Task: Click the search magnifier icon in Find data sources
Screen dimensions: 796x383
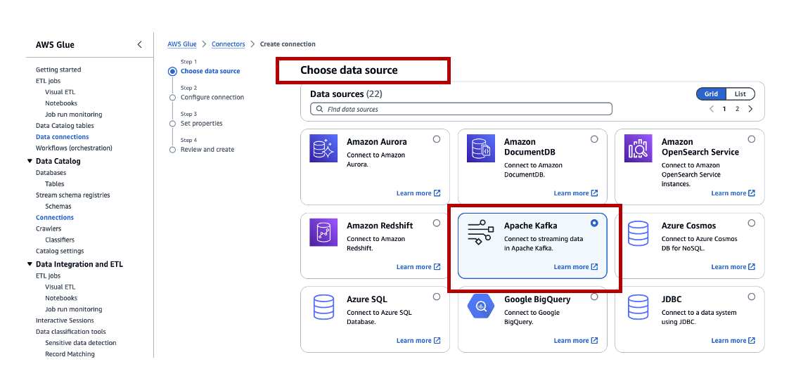Action: [x=320, y=109]
